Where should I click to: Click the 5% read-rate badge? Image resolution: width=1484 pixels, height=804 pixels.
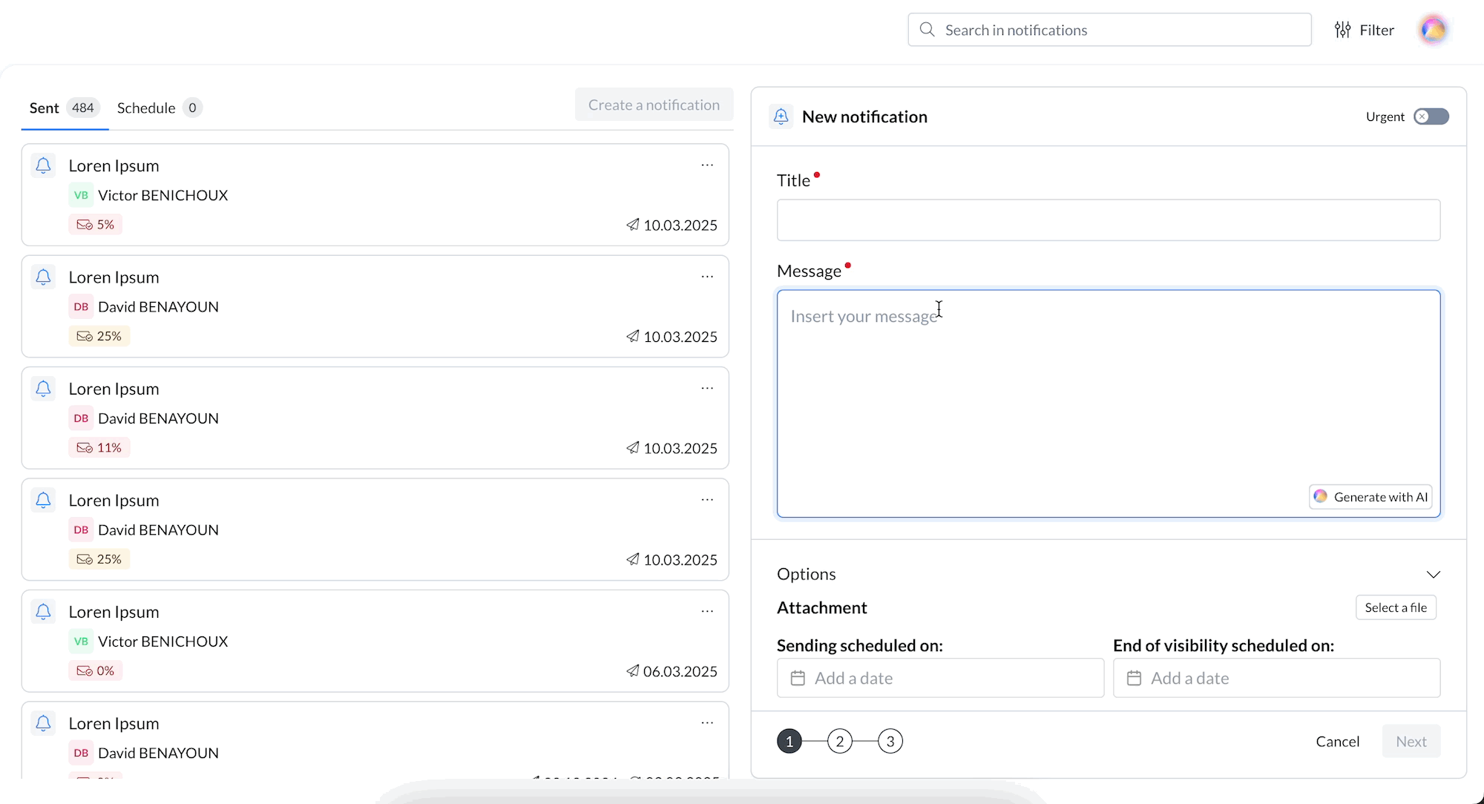tap(96, 225)
